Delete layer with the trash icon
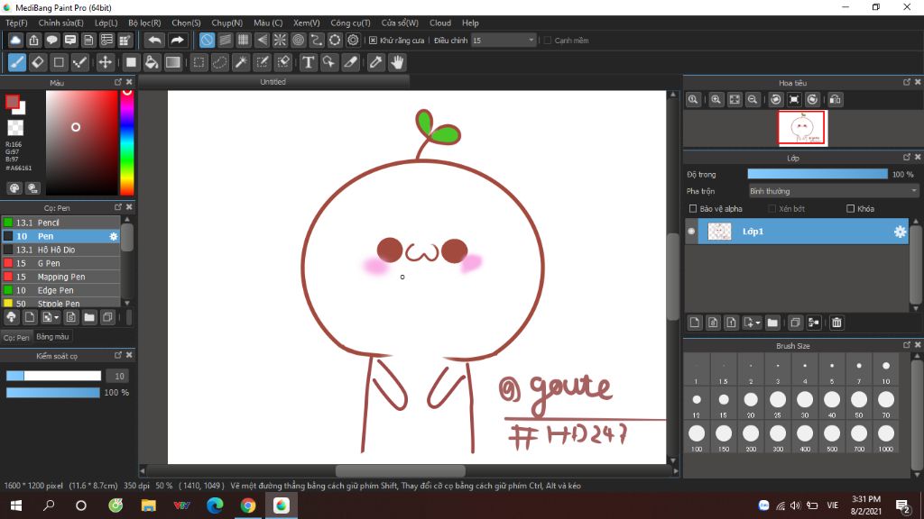The height and width of the screenshot is (519, 924). point(836,323)
